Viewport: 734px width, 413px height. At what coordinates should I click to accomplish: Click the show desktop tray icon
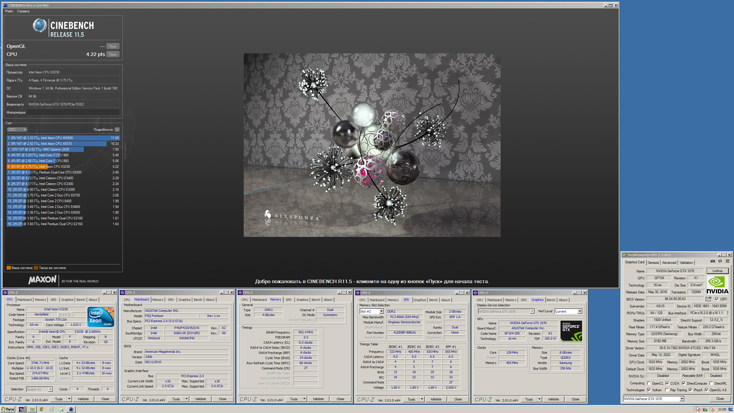(x=730, y=409)
